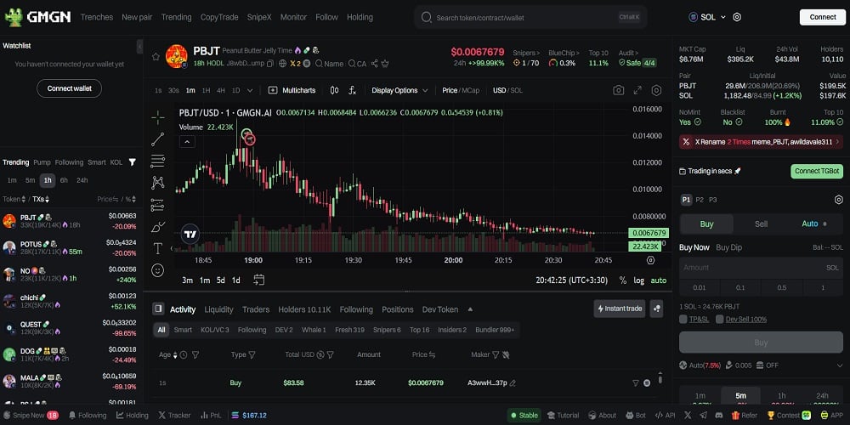Open the go-to-date calendar icon
The width and height of the screenshot is (850, 425).
point(259,280)
